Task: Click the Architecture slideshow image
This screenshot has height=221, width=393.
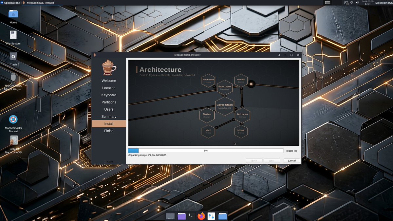Action: coord(214,103)
